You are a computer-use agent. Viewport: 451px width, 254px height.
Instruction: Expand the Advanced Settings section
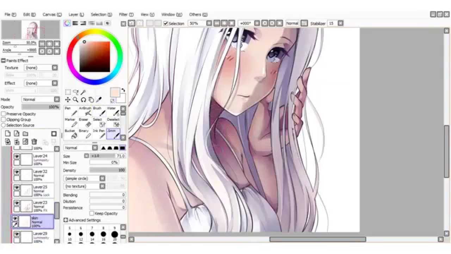[x=66, y=220]
